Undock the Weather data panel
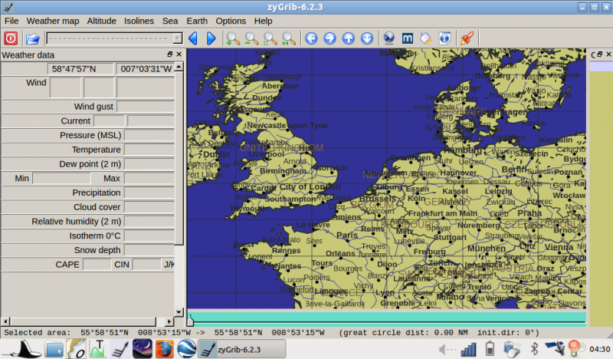 click(x=170, y=54)
